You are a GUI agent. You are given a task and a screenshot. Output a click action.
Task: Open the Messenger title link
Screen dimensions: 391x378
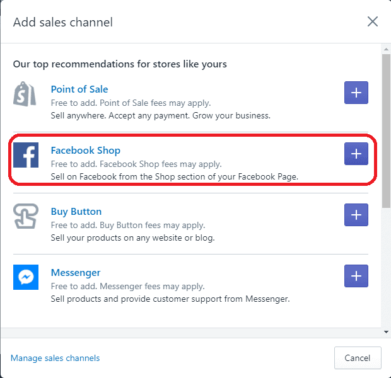tap(75, 273)
